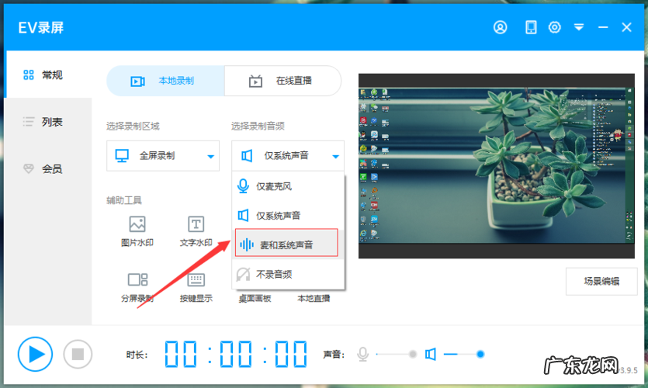Select 仅麦克风 option in audio list
The height and width of the screenshot is (388, 648).
[x=287, y=186]
